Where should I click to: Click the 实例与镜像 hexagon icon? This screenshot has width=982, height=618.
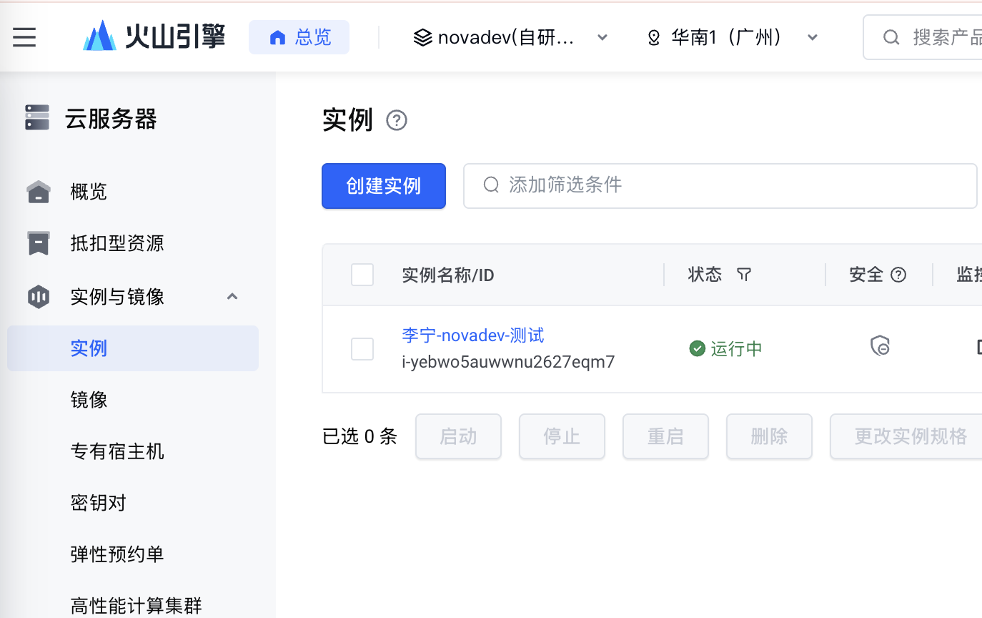point(39,296)
